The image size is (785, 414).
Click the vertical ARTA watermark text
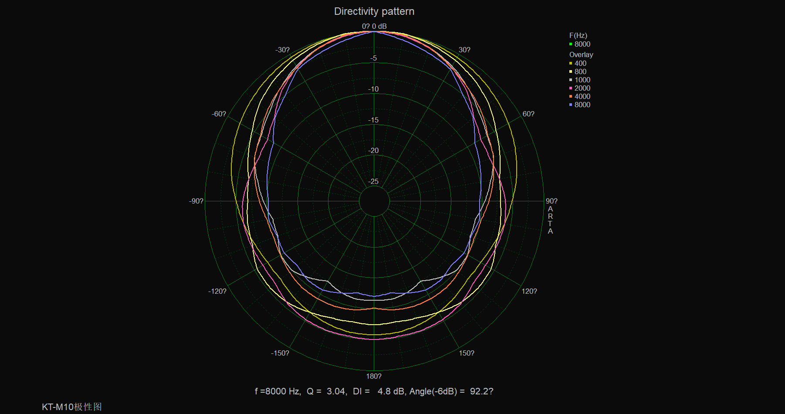click(x=550, y=220)
